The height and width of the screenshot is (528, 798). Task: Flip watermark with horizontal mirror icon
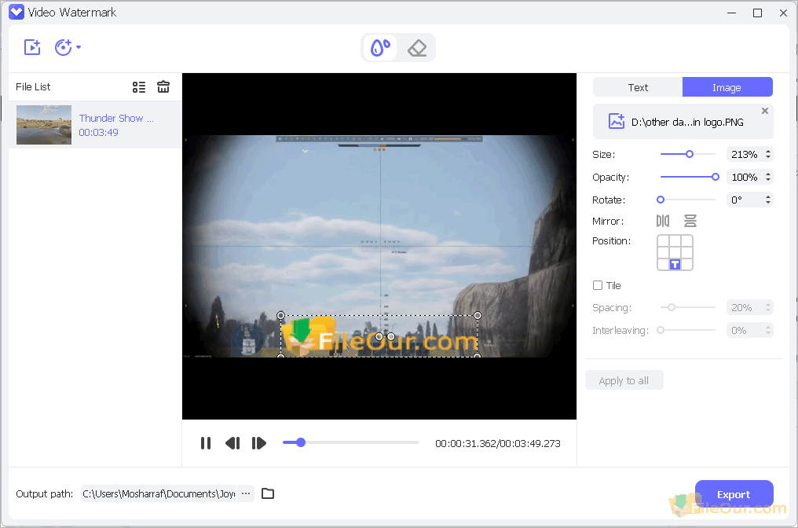(663, 222)
